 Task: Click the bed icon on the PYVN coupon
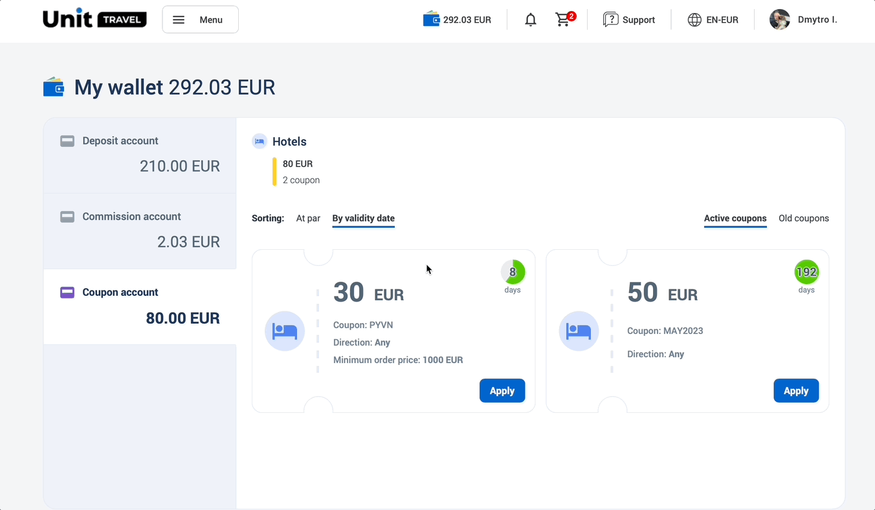coord(285,331)
